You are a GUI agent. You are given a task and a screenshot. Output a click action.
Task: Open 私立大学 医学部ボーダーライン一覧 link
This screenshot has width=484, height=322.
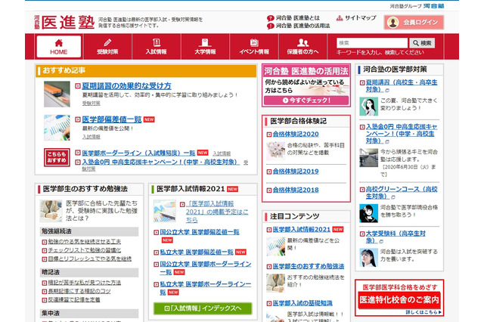pyautogui.click(x=206, y=288)
